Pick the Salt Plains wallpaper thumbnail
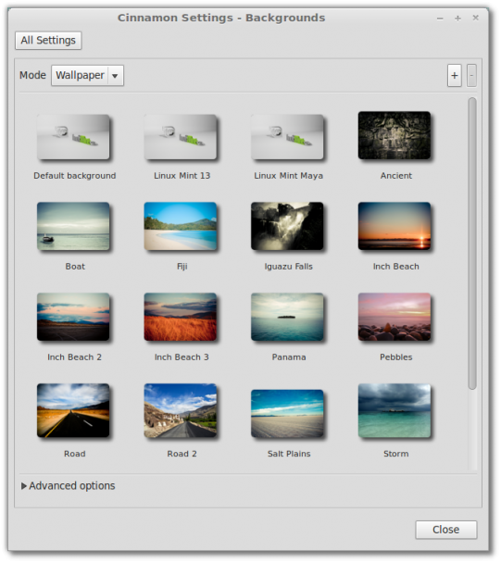 click(287, 414)
